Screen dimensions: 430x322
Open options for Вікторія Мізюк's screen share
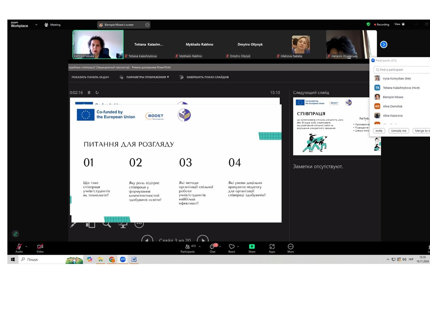click(147, 25)
